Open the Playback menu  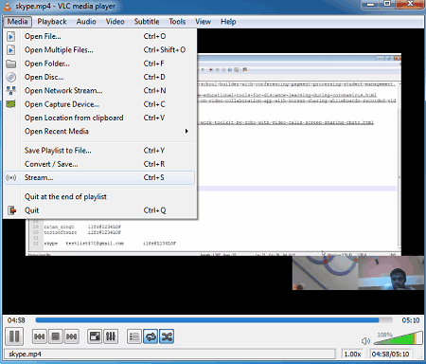pyautogui.click(x=52, y=22)
